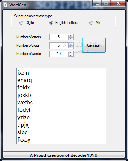Increase the Number o'digits value with up arrow
The image size is (128, 161).
[71, 44]
